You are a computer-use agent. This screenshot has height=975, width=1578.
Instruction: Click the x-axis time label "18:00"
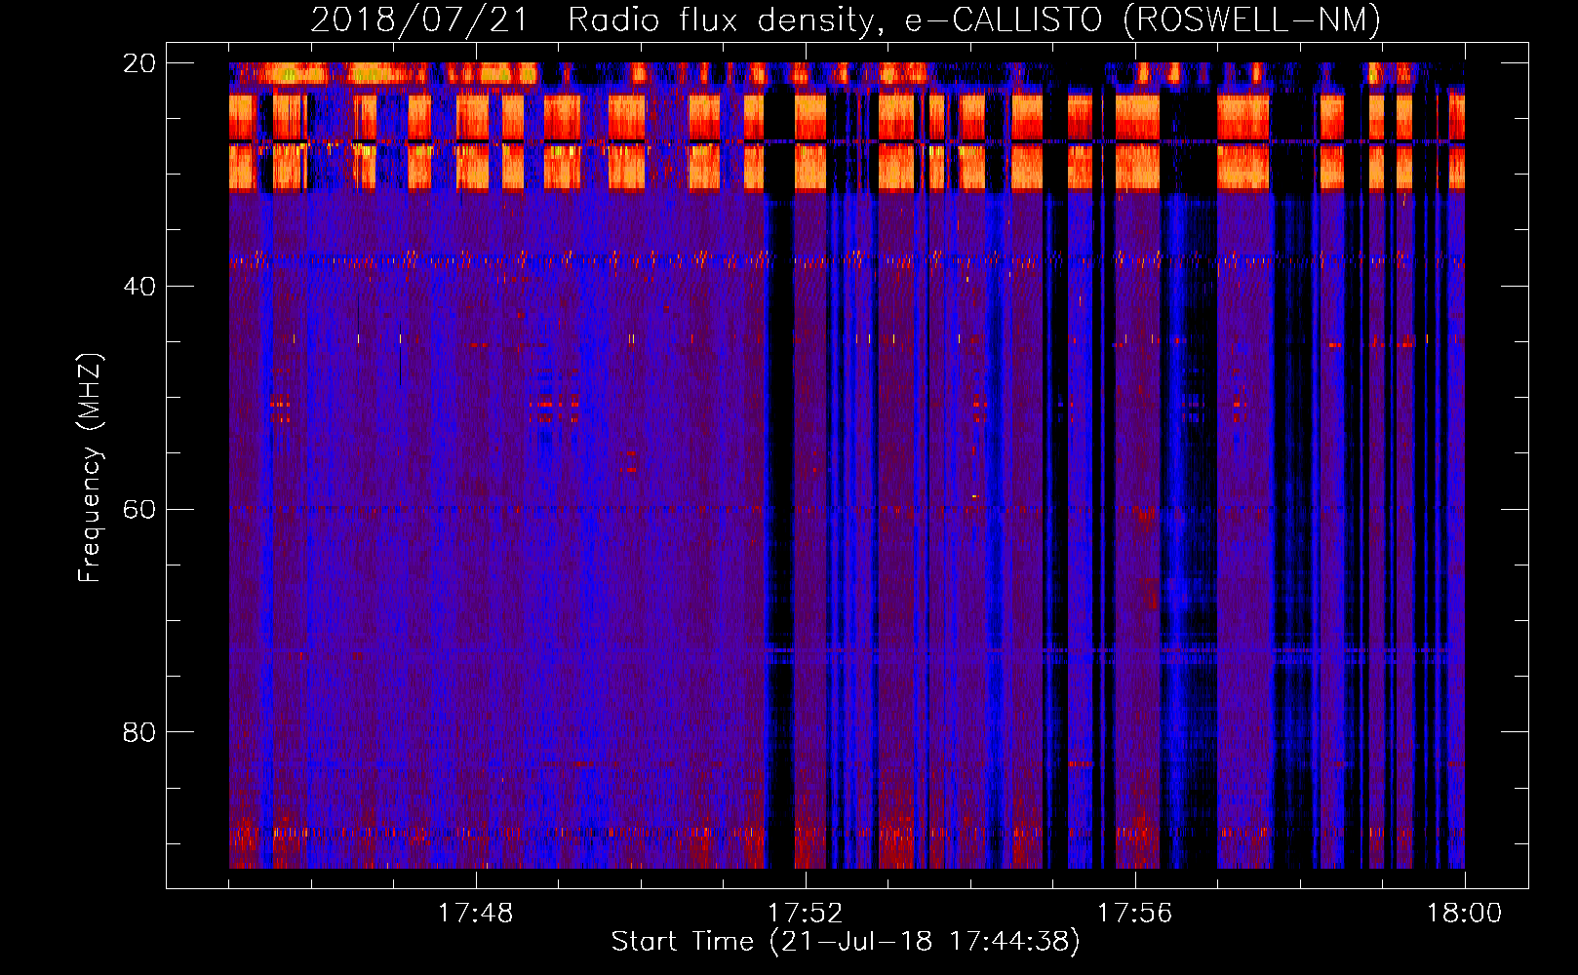pos(1465,914)
